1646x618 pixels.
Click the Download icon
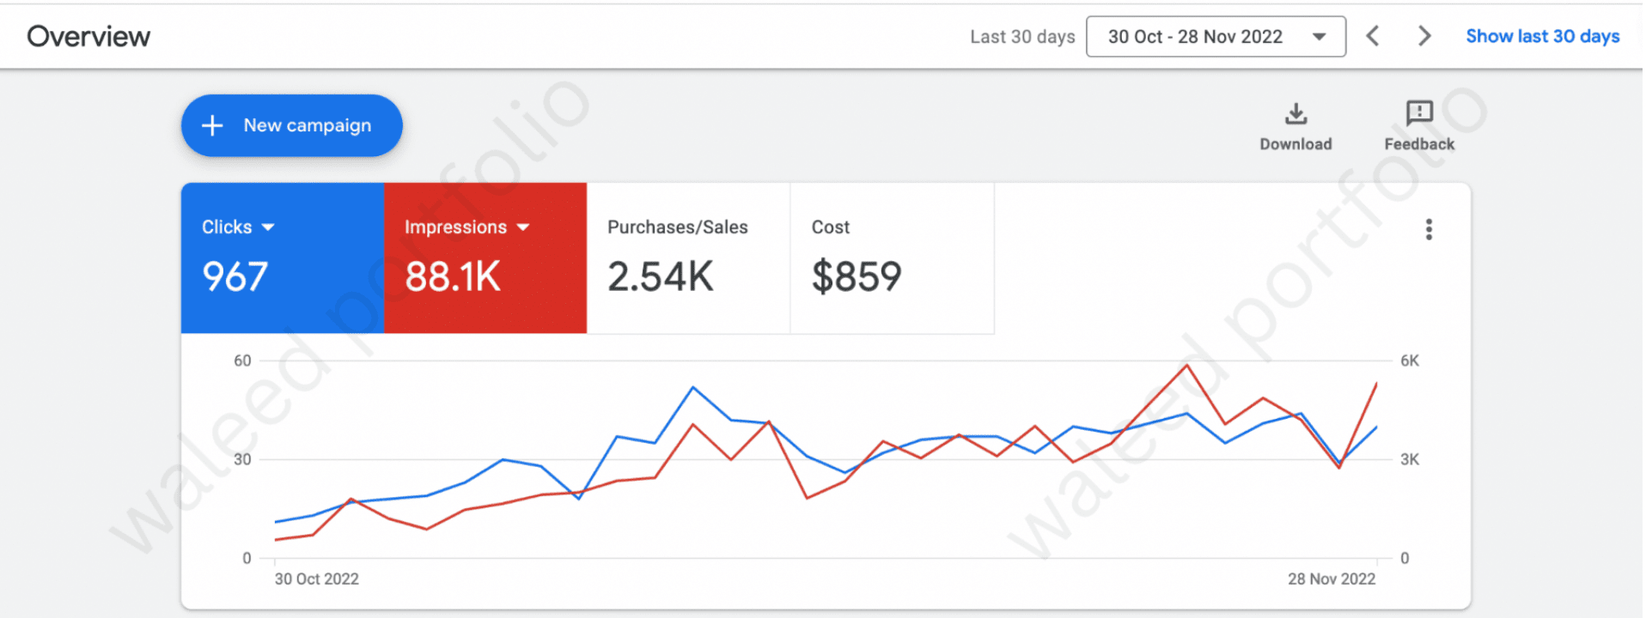tap(1295, 113)
